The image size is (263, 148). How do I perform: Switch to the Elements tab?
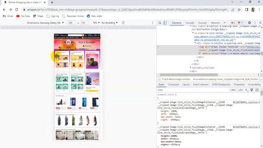177,23
